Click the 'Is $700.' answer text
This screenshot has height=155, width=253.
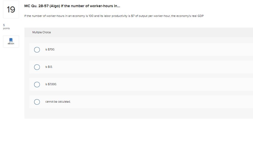pos(50,49)
